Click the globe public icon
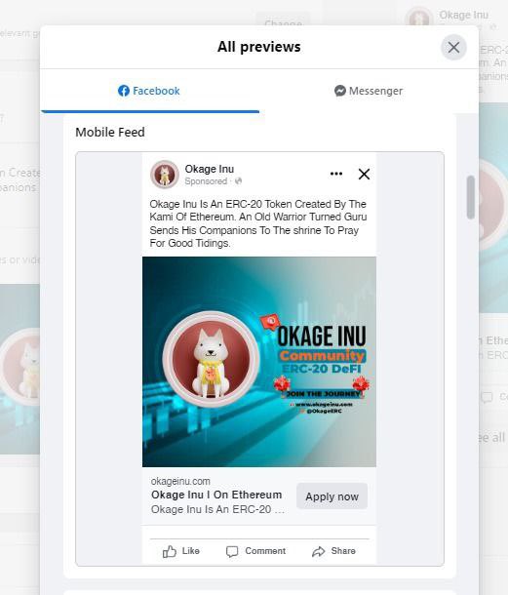 [x=238, y=181]
